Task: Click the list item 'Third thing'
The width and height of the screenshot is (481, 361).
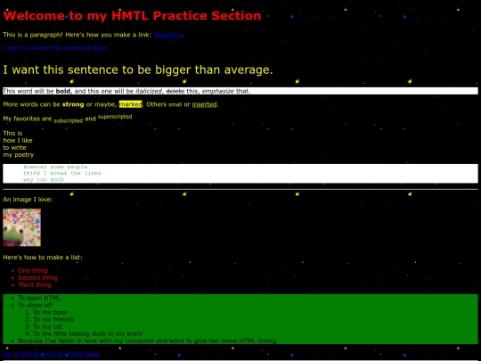Action: (x=35, y=285)
